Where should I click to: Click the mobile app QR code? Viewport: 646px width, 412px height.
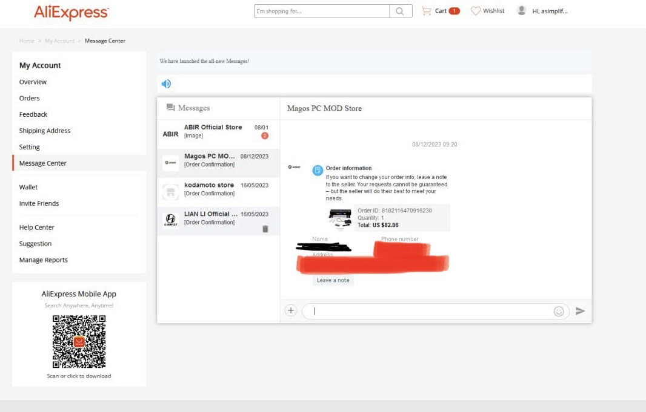tap(79, 341)
